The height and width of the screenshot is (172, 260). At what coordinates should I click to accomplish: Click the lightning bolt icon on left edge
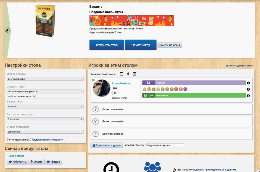[7, 30]
